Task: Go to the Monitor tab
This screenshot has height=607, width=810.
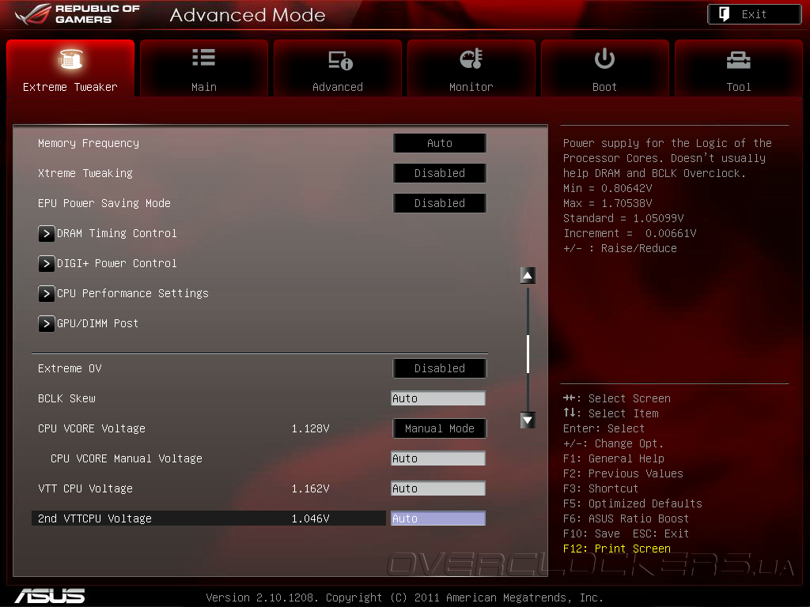Action: coord(471,68)
